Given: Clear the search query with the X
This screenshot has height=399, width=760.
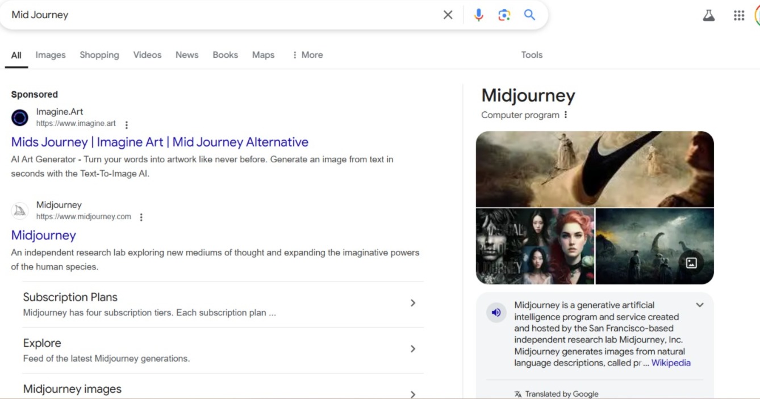Looking at the screenshot, I should click(448, 15).
